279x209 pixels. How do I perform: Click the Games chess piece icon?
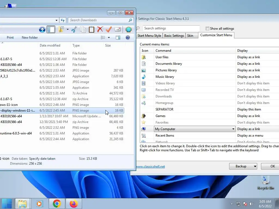pyautogui.click(x=144, y=116)
